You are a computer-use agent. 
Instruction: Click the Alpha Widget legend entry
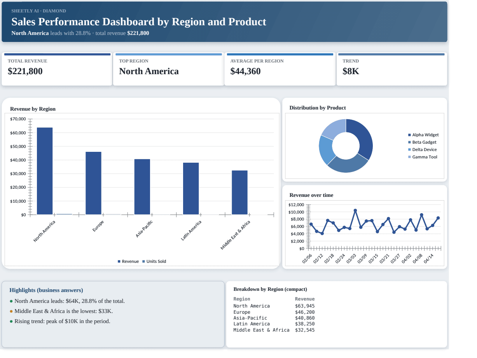coord(423,135)
